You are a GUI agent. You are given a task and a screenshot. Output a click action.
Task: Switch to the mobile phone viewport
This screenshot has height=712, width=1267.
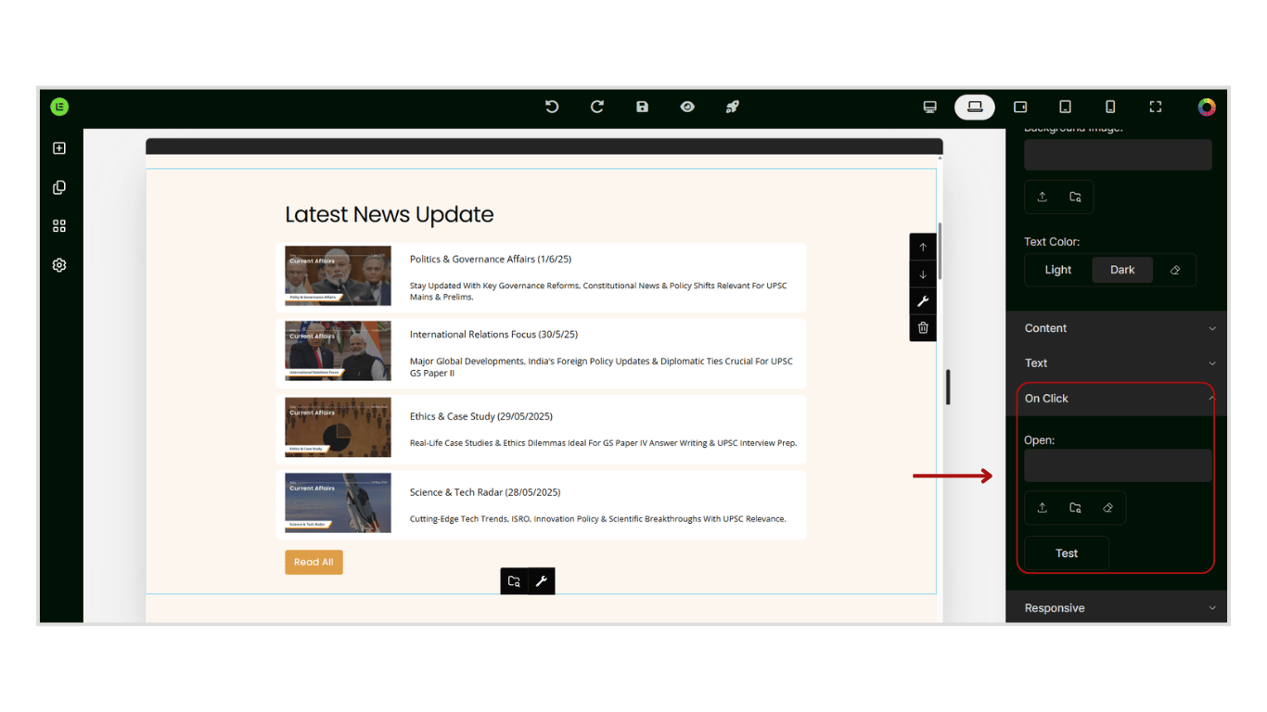tap(1110, 107)
